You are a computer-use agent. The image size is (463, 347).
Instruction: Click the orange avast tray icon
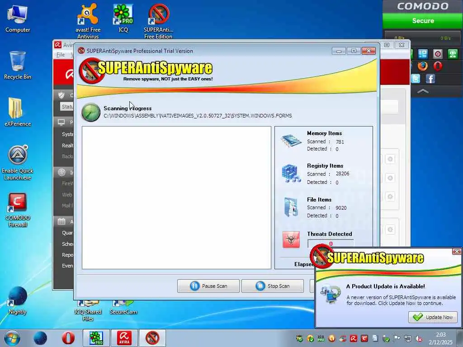pyautogui.click(x=332, y=338)
